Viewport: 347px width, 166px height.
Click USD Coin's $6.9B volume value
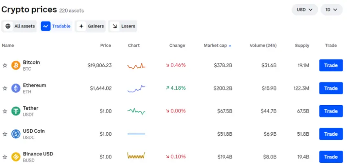pyautogui.click(x=270, y=134)
